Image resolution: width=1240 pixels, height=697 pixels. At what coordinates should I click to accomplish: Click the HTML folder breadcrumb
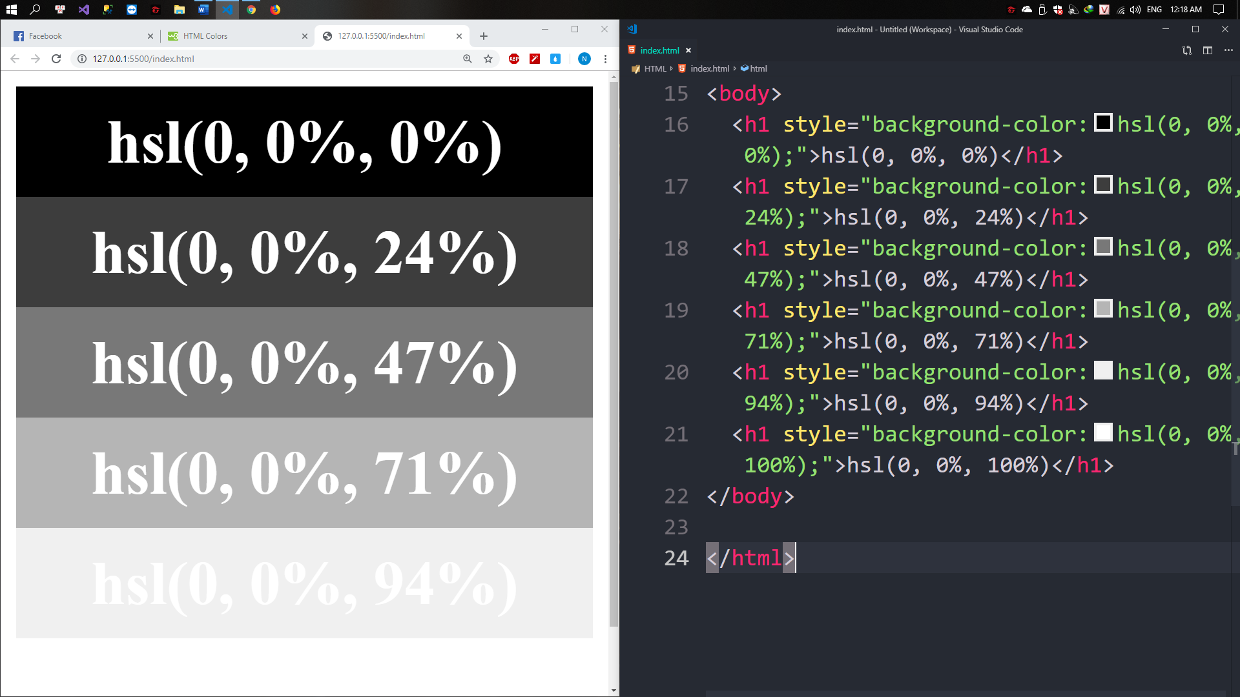pos(654,68)
